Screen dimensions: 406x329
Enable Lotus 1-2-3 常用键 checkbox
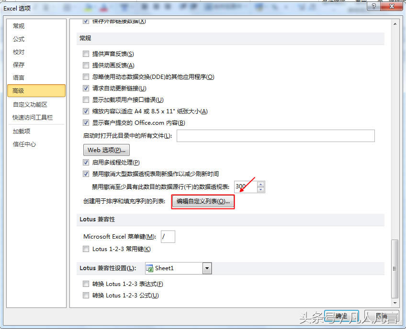[x=86, y=249]
